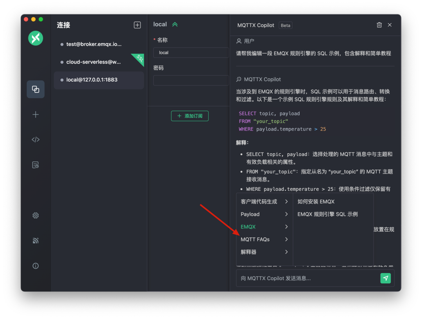
Task: Open the Help RSS feed sidebar icon
Action: pos(36,241)
